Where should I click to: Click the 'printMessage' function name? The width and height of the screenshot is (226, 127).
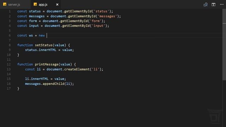47,64
